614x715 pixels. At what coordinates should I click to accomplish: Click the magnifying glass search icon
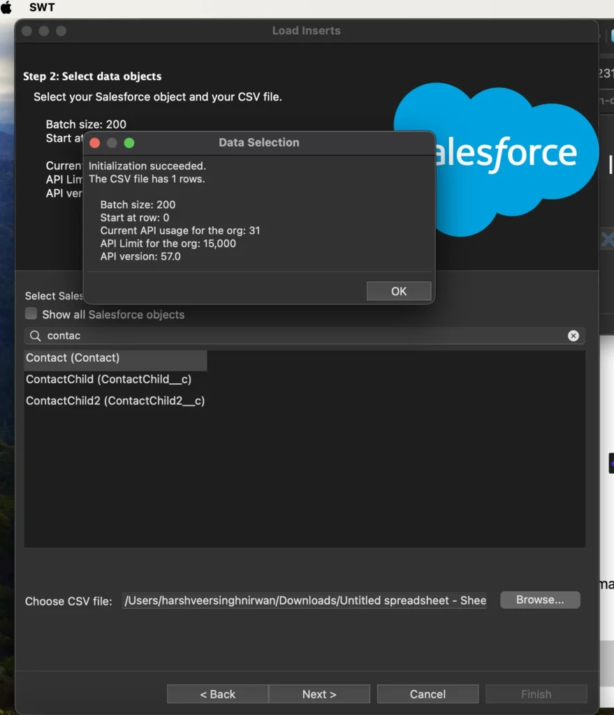(x=35, y=336)
